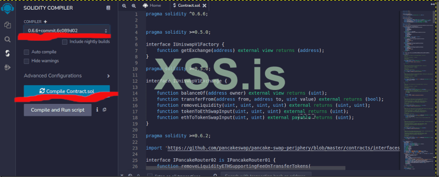The image size is (439, 177).
Task: Click line number 19 in the gutter
Action: [136, 124]
